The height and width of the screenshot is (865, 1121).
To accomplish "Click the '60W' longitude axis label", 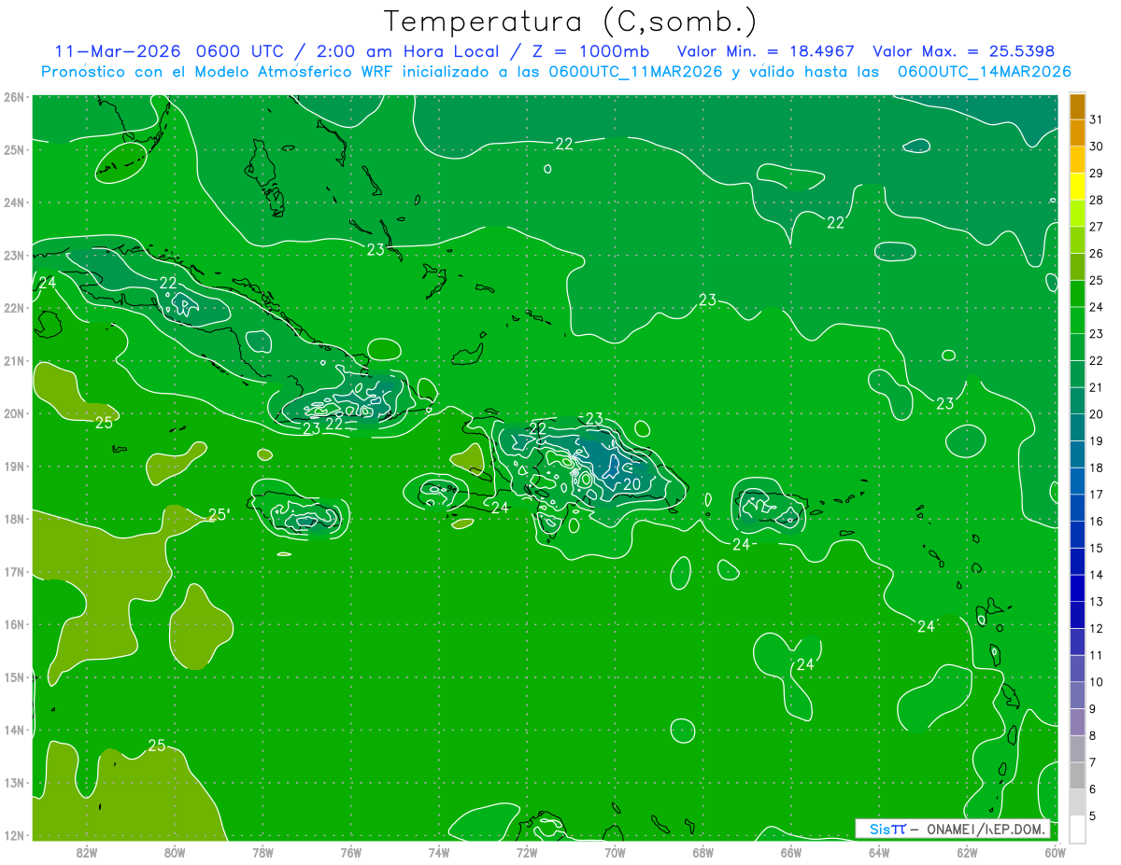I will [x=1055, y=852].
